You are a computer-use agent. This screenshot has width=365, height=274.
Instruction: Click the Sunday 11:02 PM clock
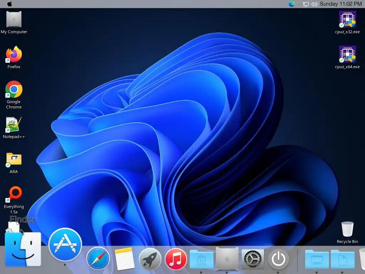(x=341, y=4)
